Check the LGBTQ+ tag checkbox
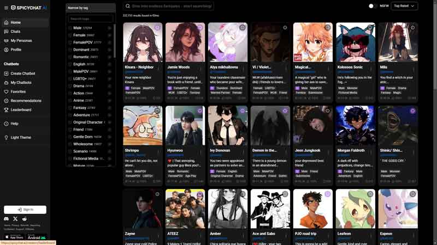The width and height of the screenshot is (437, 245). [x=70, y=79]
